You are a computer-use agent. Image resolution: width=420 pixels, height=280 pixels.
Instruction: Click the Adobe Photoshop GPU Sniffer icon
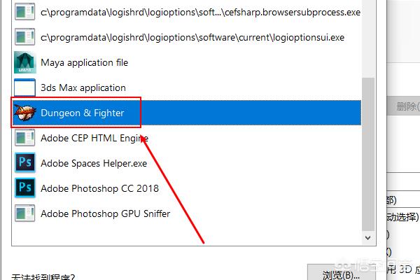[25, 213]
